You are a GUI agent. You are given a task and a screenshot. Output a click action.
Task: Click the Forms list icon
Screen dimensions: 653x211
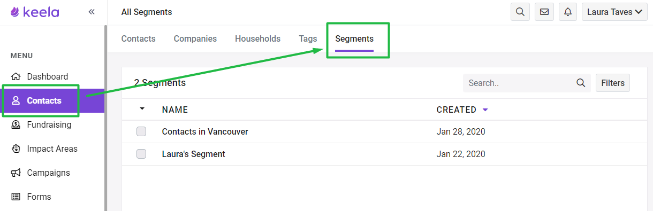(16, 197)
